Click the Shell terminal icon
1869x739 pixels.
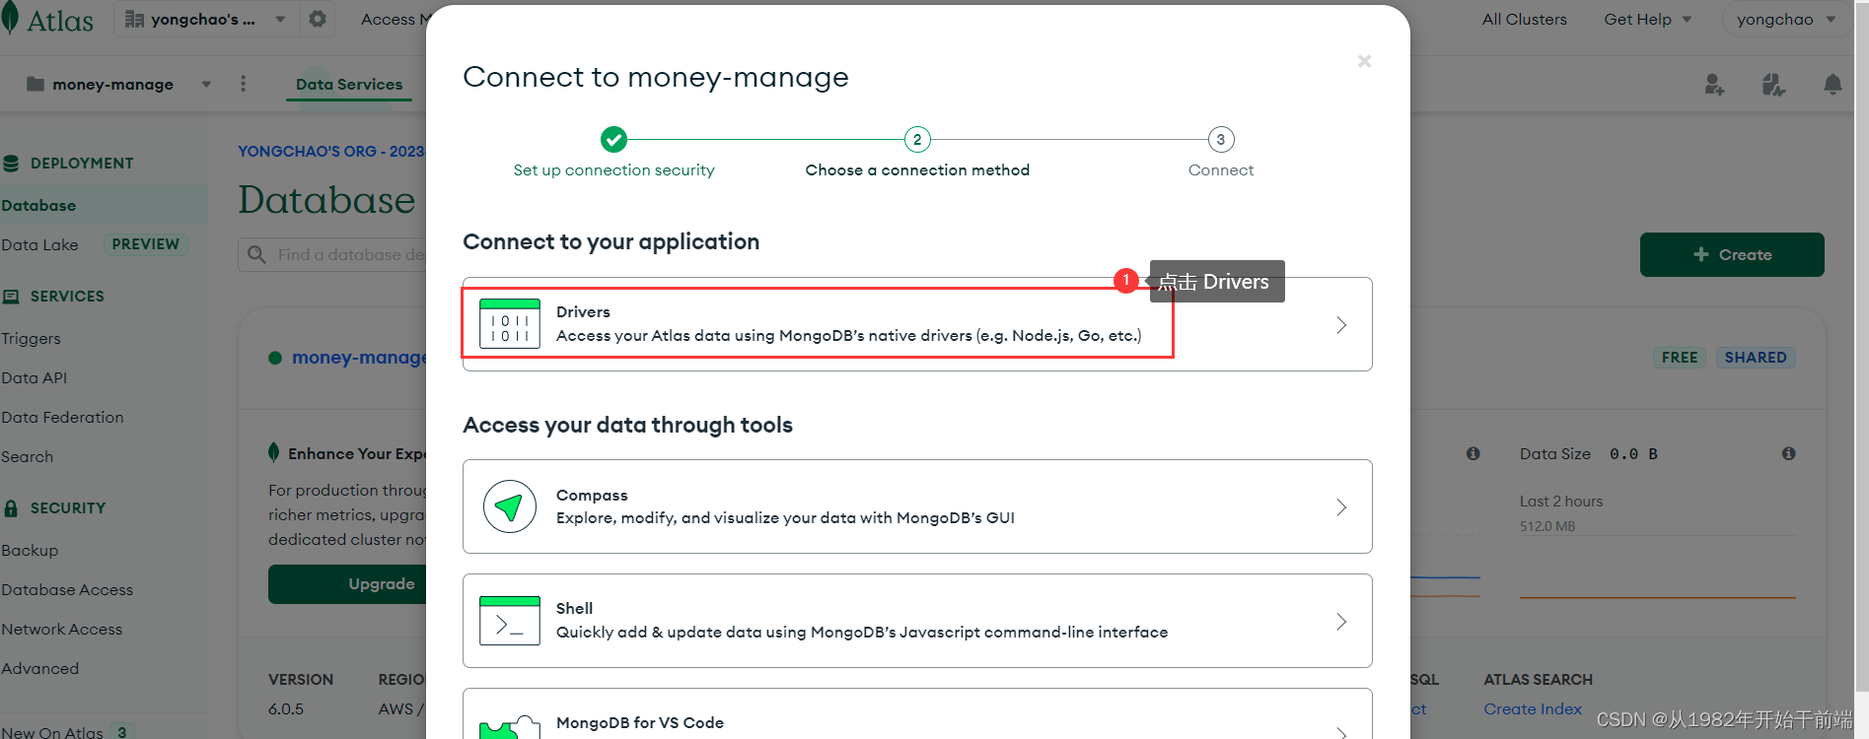509,621
